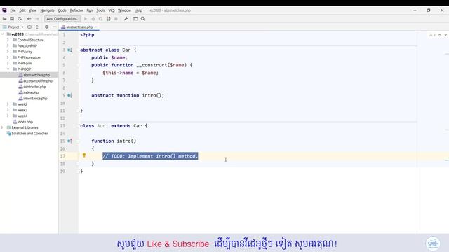
Task: Expand the PHPExpression folder
Action: pos(8,57)
